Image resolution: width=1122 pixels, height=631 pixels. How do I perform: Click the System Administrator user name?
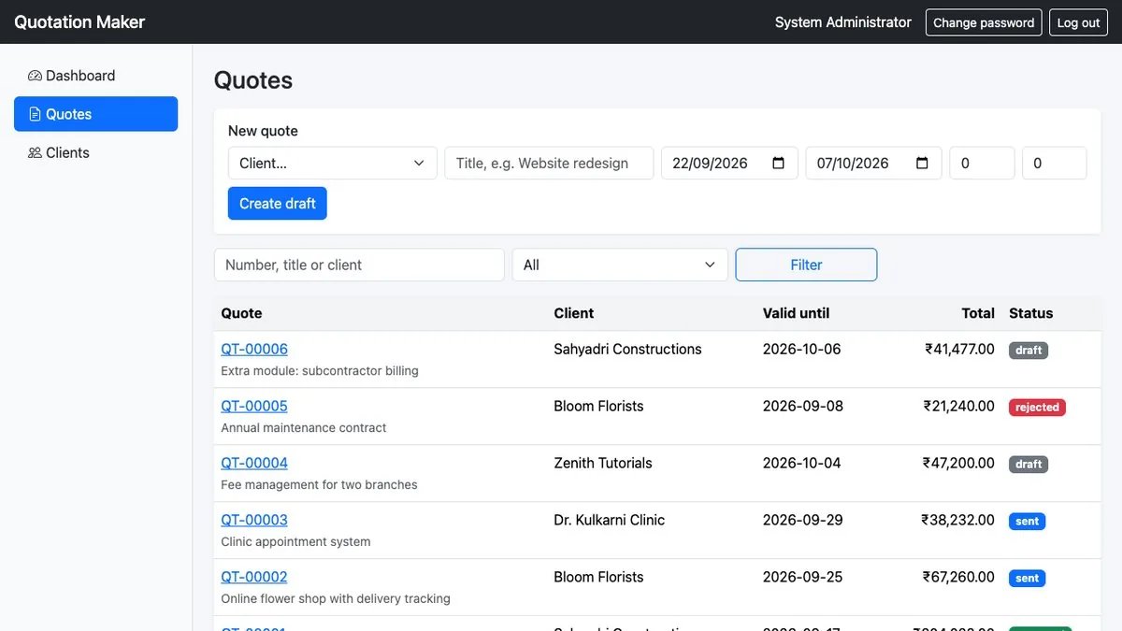click(843, 22)
